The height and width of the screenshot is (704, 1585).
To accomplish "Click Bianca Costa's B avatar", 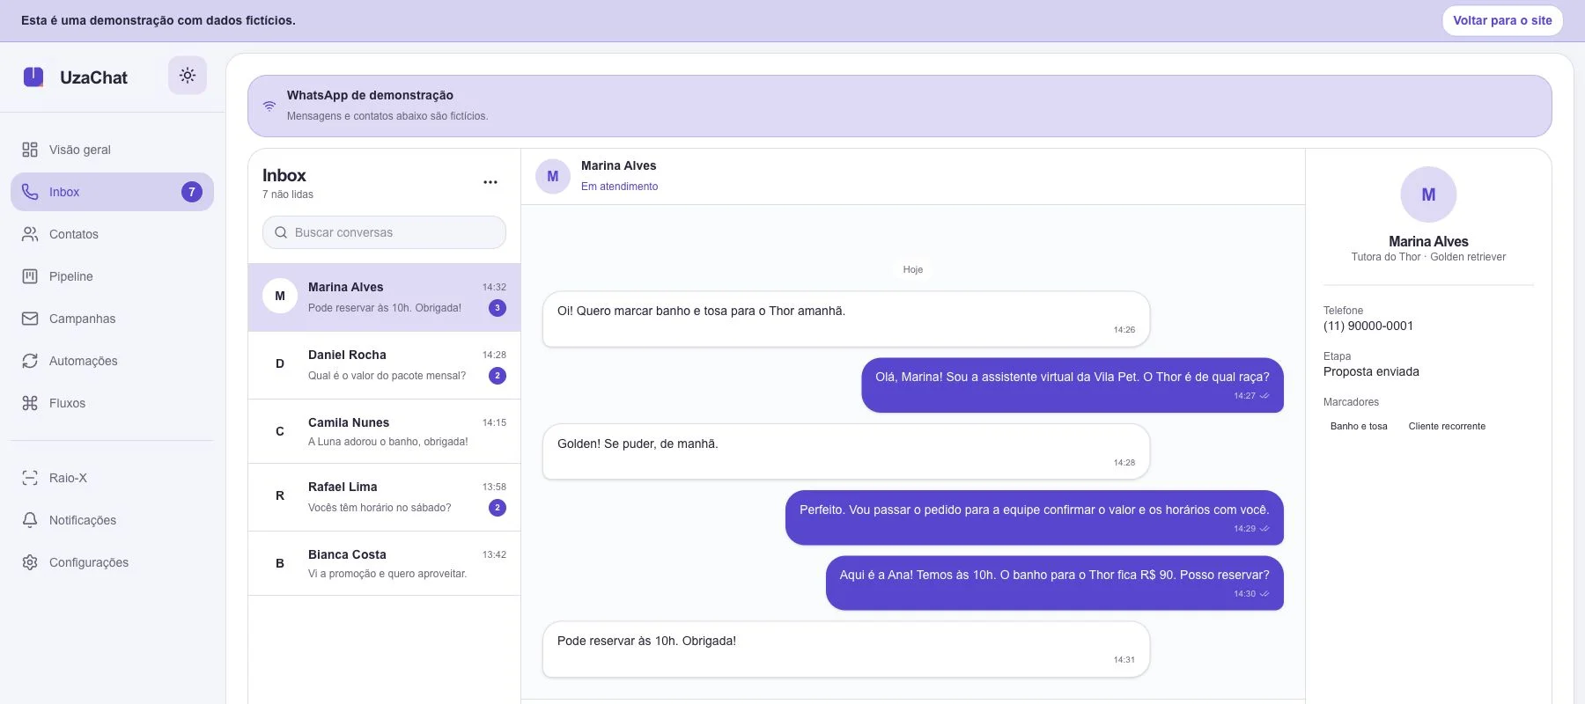I will (280, 563).
